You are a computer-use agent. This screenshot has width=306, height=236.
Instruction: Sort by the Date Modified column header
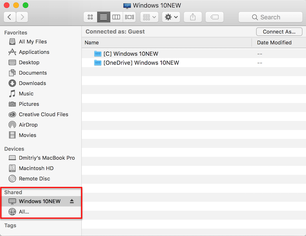click(x=279, y=42)
